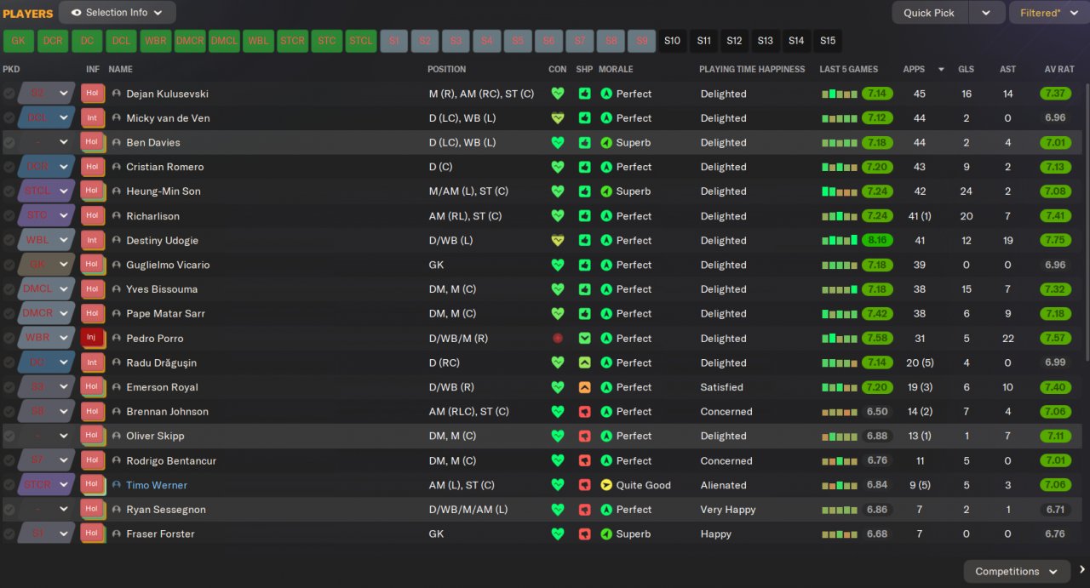Select the GK position pill
Image resolution: width=1090 pixels, height=588 pixels.
19,41
